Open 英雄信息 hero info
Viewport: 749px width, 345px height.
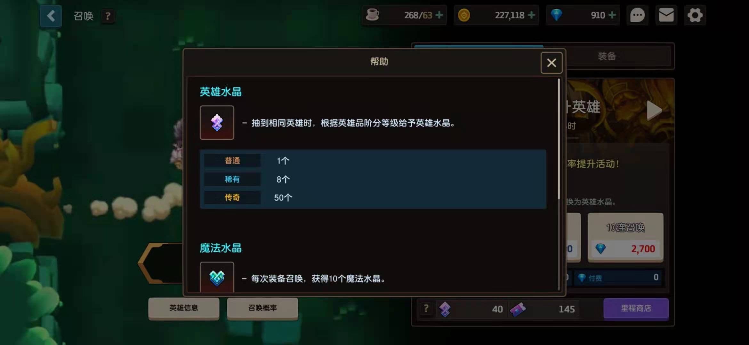coord(184,308)
